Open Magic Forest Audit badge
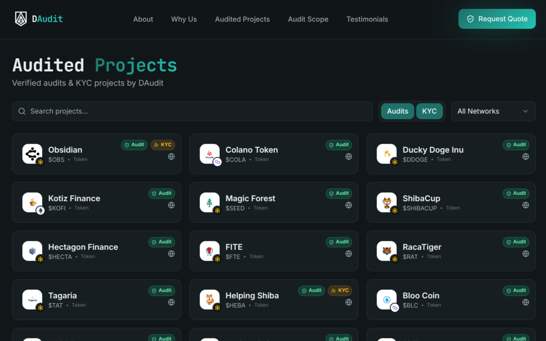The width and height of the screenshot is (546, 341). pyautogui.click(x=339, y=194)
